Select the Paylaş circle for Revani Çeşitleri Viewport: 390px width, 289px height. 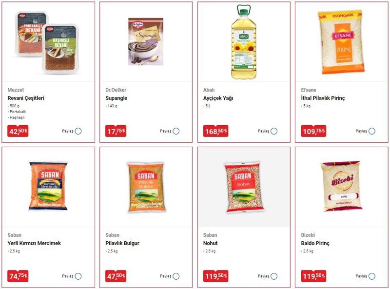[78, 131]
